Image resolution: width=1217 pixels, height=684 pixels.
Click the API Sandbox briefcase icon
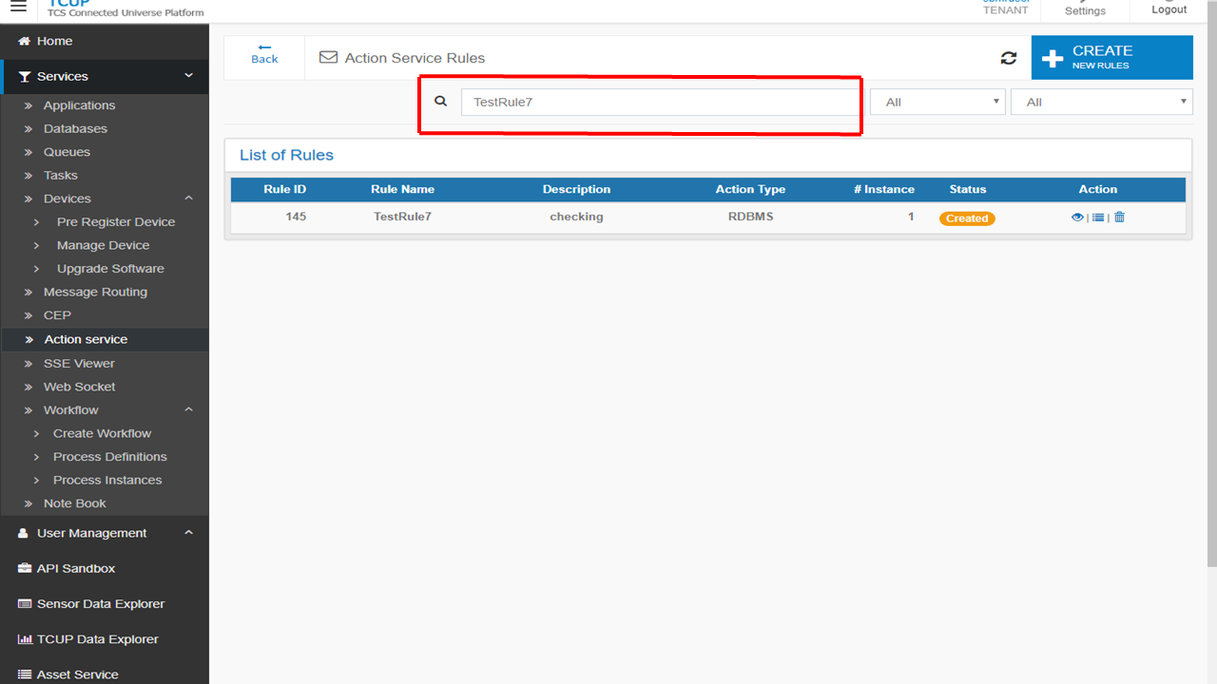(25, 569)
